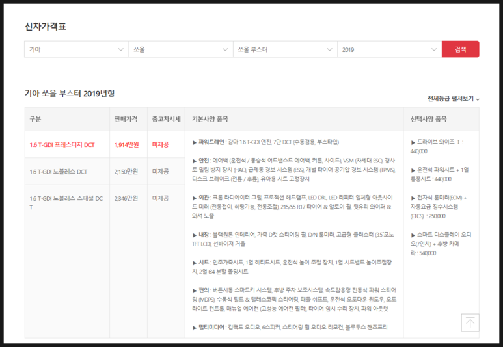The image size is (503, 347).
Task: Open the 쏘울 model dropdown
Action: click(x=181, y=49)
